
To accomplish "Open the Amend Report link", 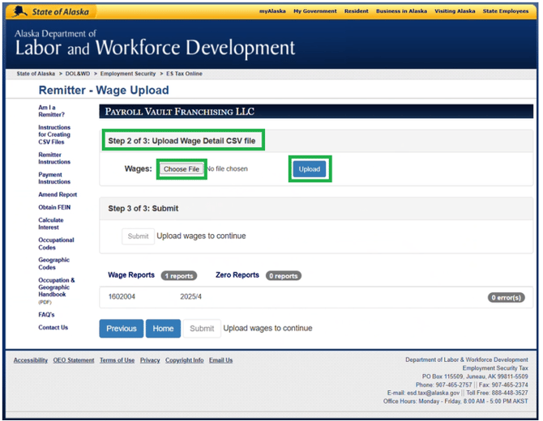I will (58, 194).
